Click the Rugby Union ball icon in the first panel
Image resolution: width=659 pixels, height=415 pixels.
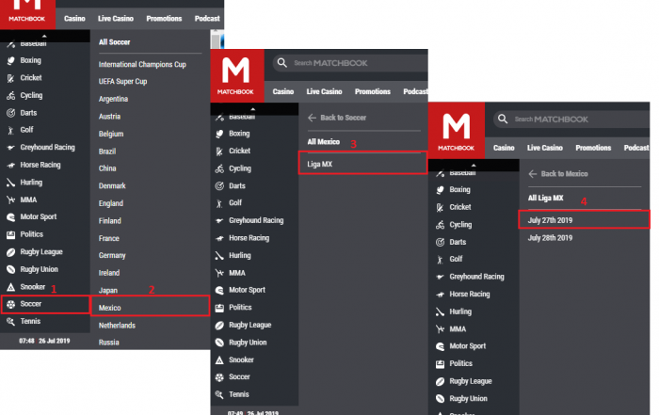coord(11,270)
